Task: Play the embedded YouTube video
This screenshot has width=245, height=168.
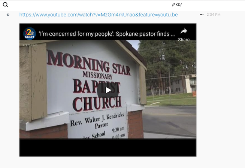Action: point(108,90)
